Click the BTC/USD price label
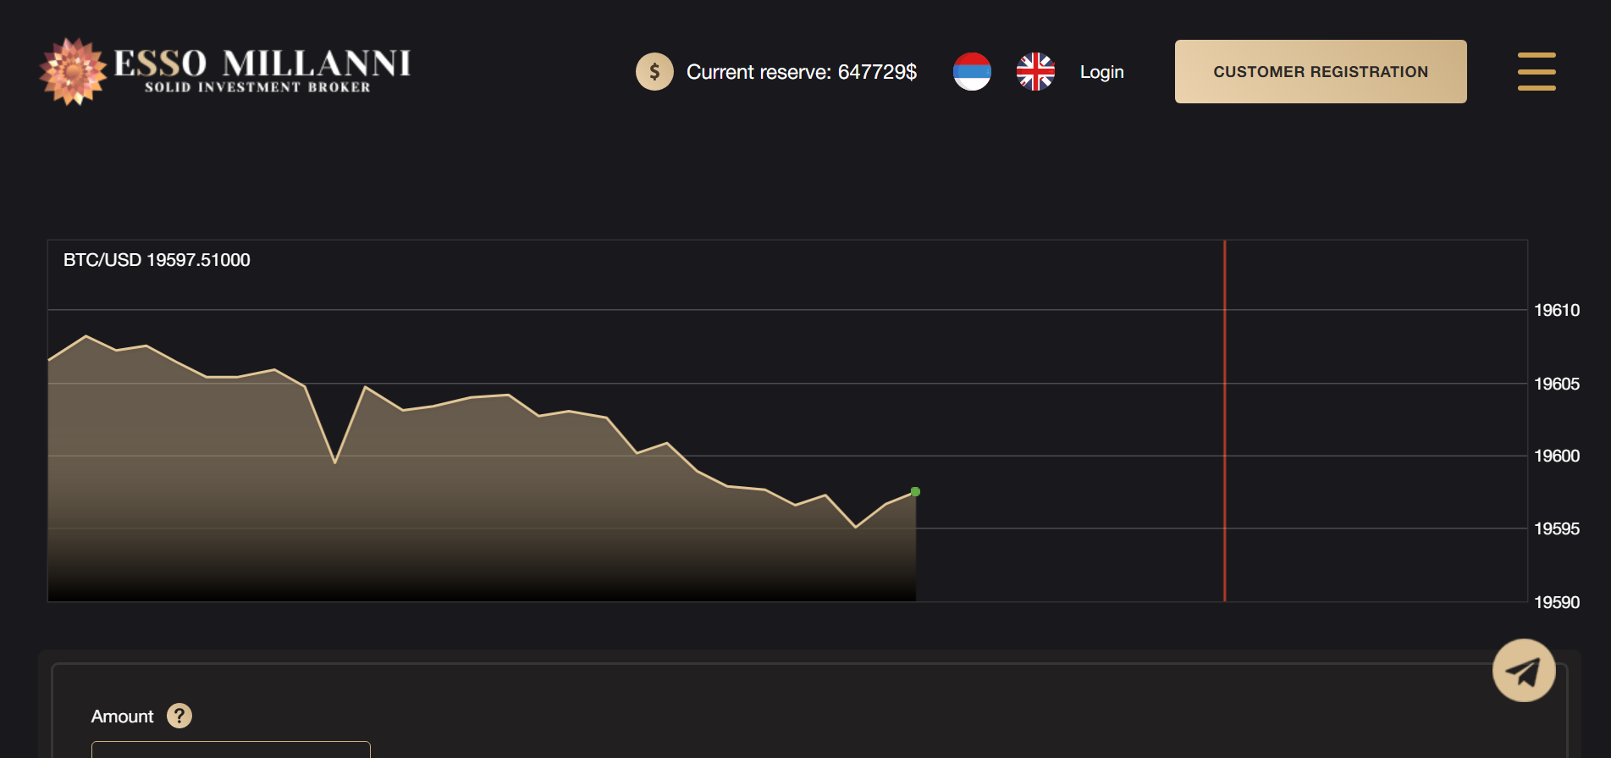The image size is (1611, 758). 157,260
